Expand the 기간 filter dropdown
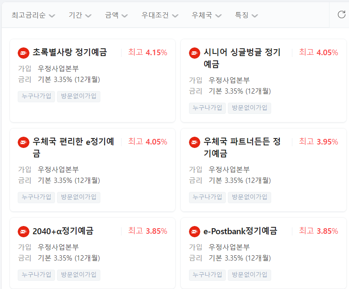Image resolution: width=349 pixels, height=289 pixels. 80,15
